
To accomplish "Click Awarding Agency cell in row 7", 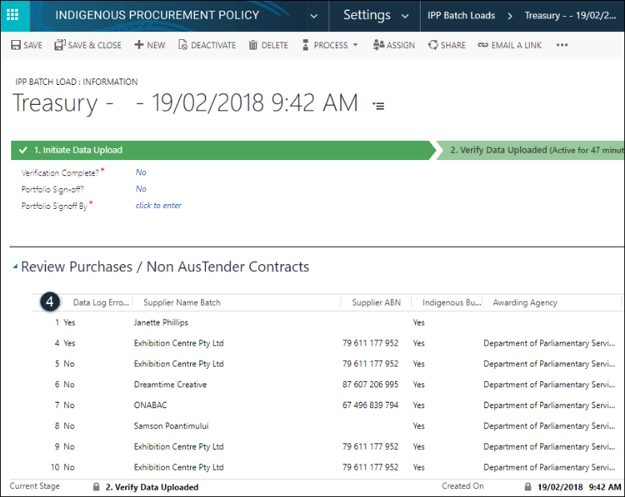I will coord(549,405).
